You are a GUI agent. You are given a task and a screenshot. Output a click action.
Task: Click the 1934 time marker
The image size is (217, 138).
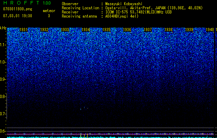[x=86, y=30]
